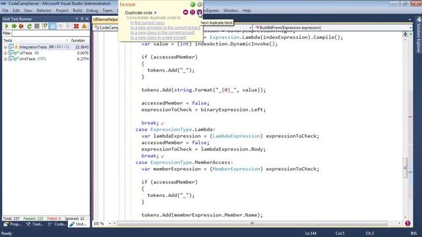422x237 pixels.
Task: Click the refresh test list icon in Unit Test Runner
Action: tap(45, 26)
